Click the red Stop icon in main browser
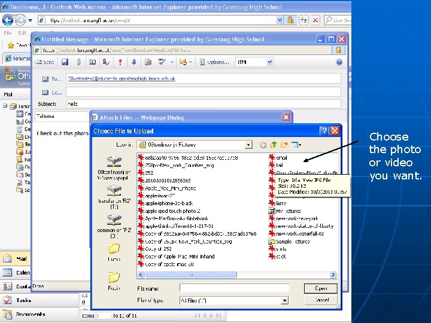 coord(315,20)
